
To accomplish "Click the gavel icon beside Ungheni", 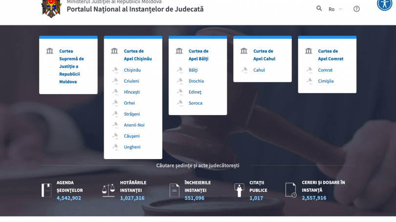I will [115, 147].
